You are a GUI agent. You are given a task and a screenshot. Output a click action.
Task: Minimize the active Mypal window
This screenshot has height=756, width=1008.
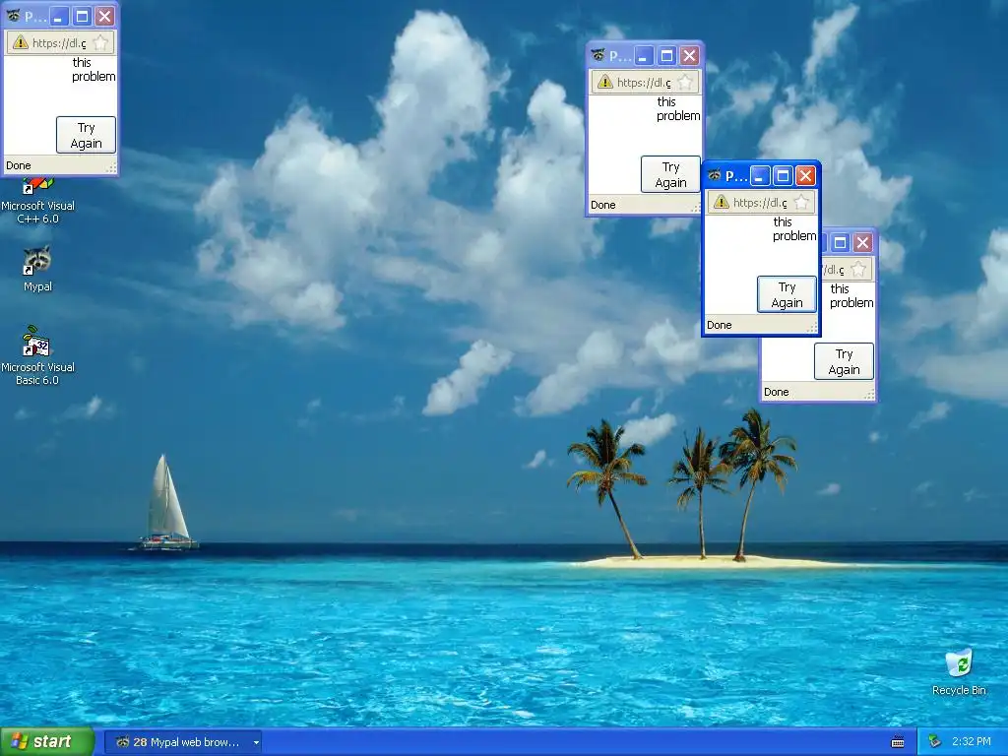[x=761, y=175]
